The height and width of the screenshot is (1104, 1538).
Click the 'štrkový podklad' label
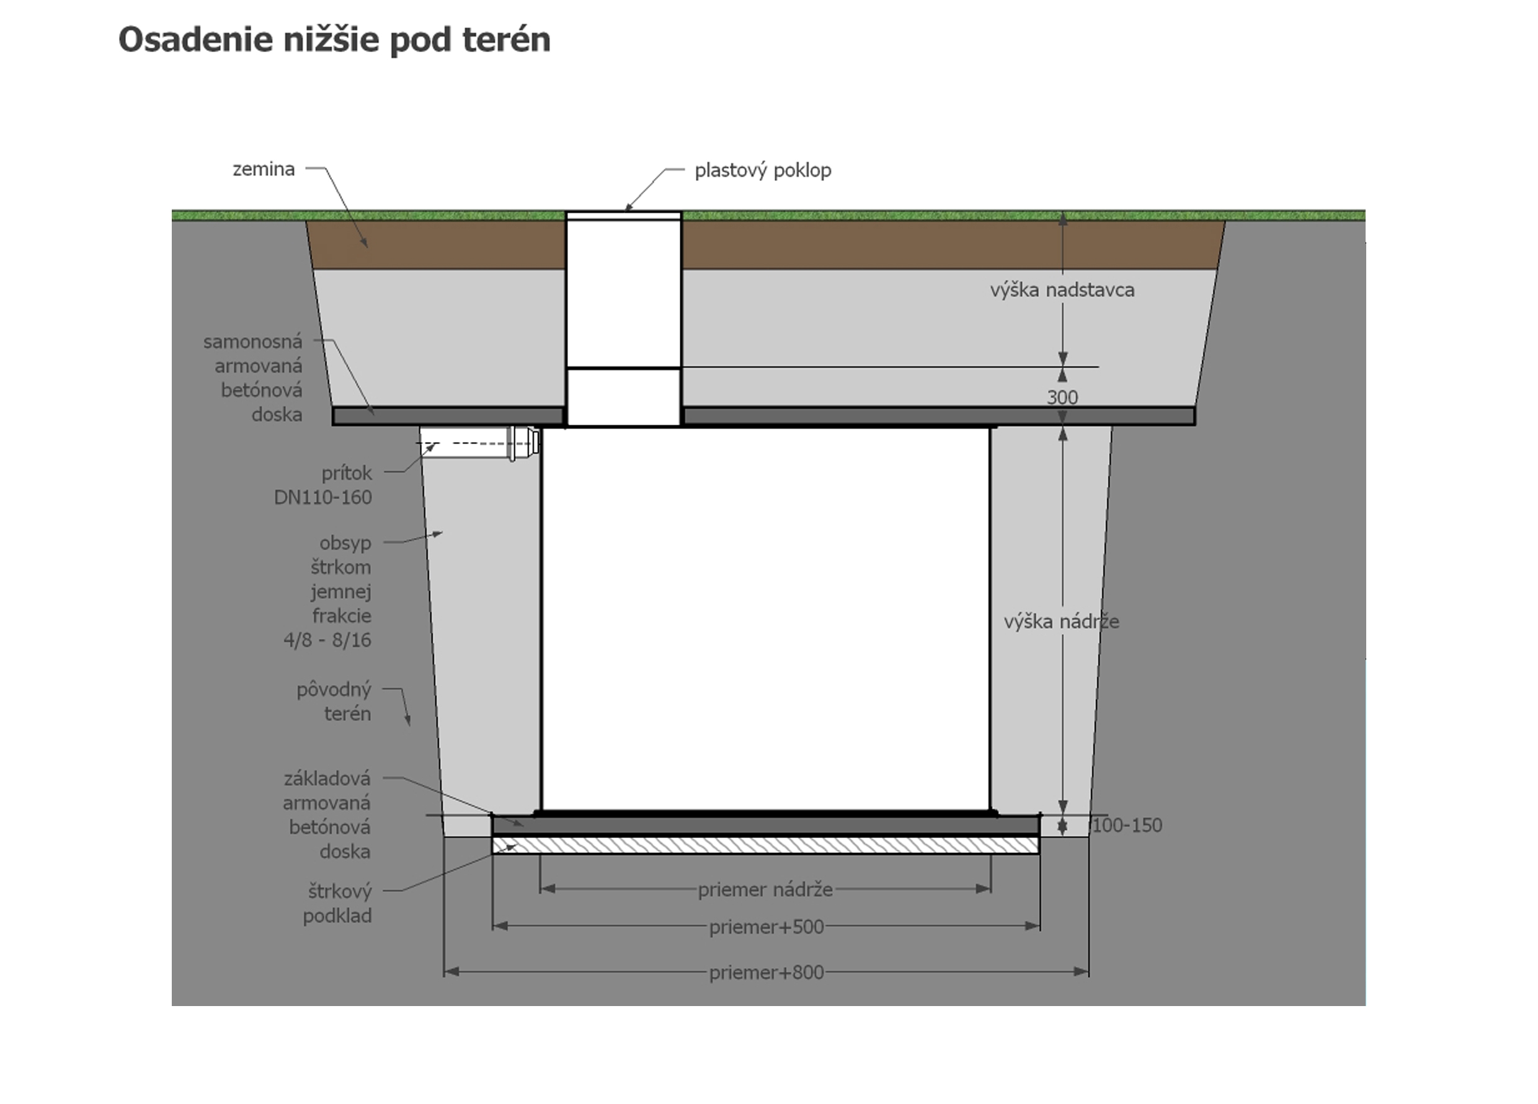pos(338,903)
